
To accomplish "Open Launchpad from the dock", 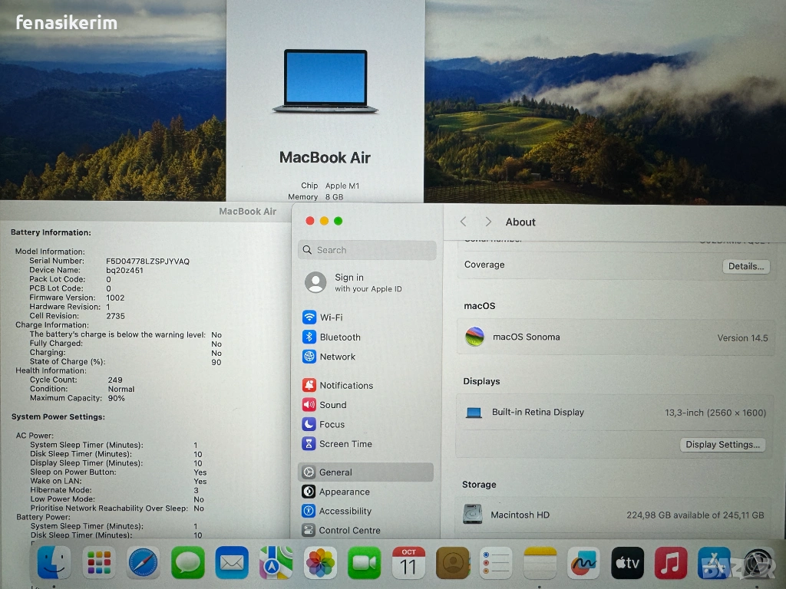I will click(x=99, y=564).
